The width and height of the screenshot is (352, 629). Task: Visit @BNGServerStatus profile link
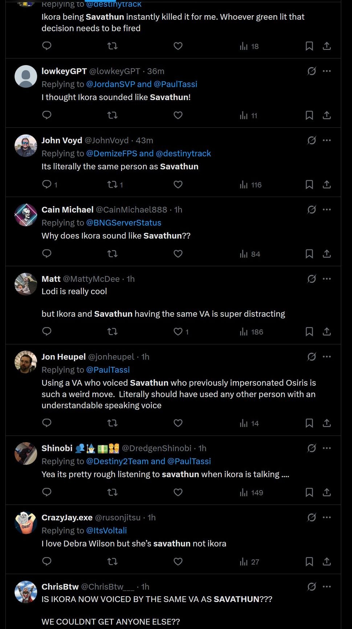(124, 223)
